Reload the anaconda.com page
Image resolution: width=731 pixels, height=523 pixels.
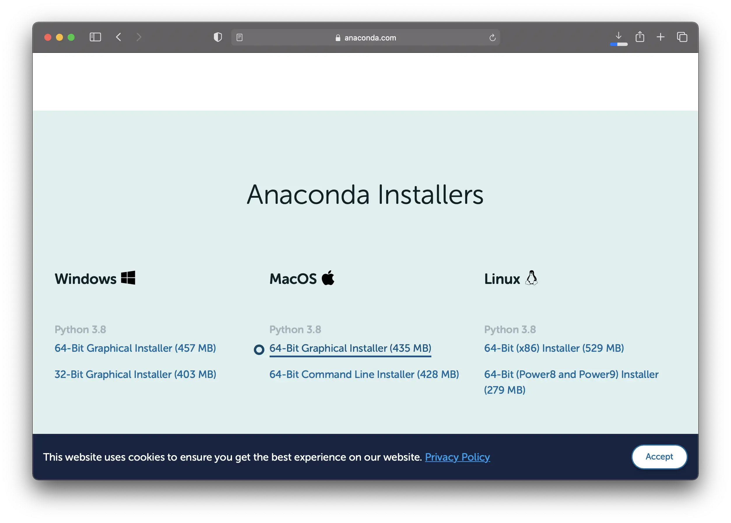pos(492,38)
